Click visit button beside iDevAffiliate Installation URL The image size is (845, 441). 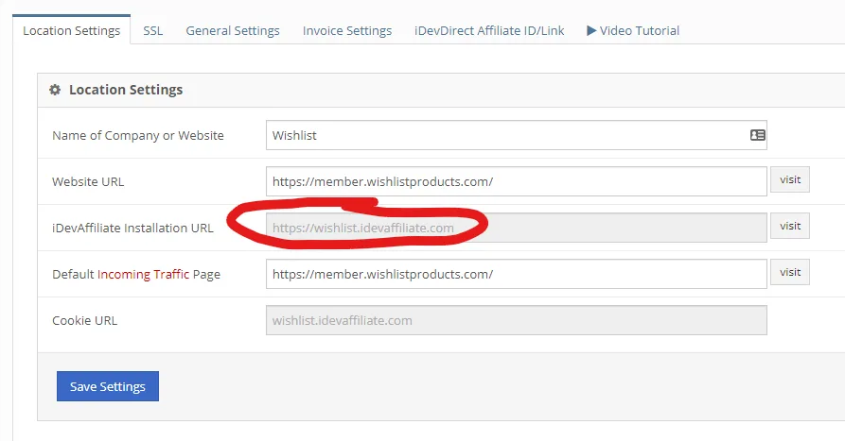point(789,226)
